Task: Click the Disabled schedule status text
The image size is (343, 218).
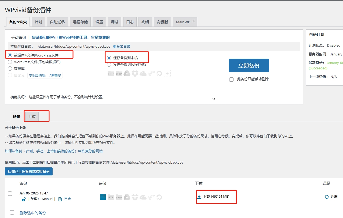Action: [334, 45]
